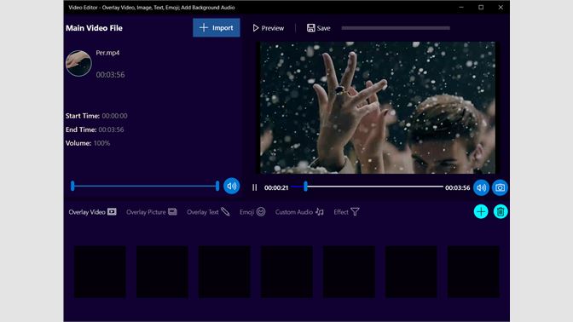The image size is (573, 322).
Task: Capture a snapshot with the camera icon
Action: [500, 187]
